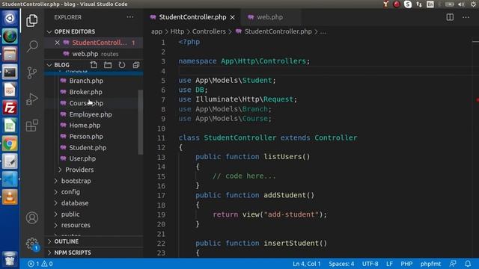
Task: Click Ln 4, Col 1 in status bar
Action: pyautogui.click(x=306, y=264)
